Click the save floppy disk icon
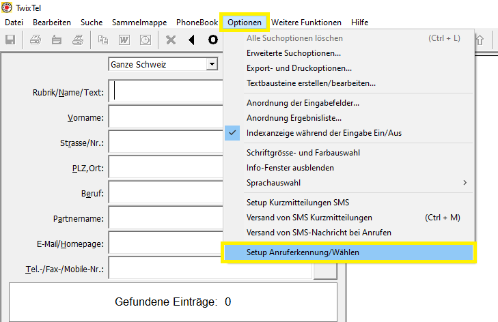 (x=10, y=40)
